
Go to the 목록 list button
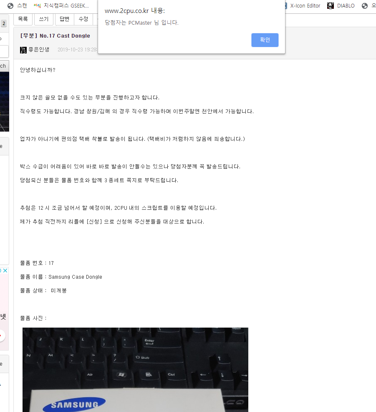pos(23,19)
